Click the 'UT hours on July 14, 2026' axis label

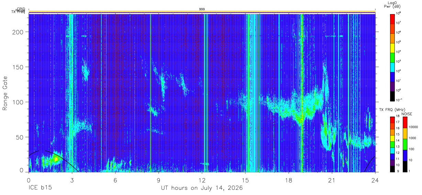[x=202, y=188]
